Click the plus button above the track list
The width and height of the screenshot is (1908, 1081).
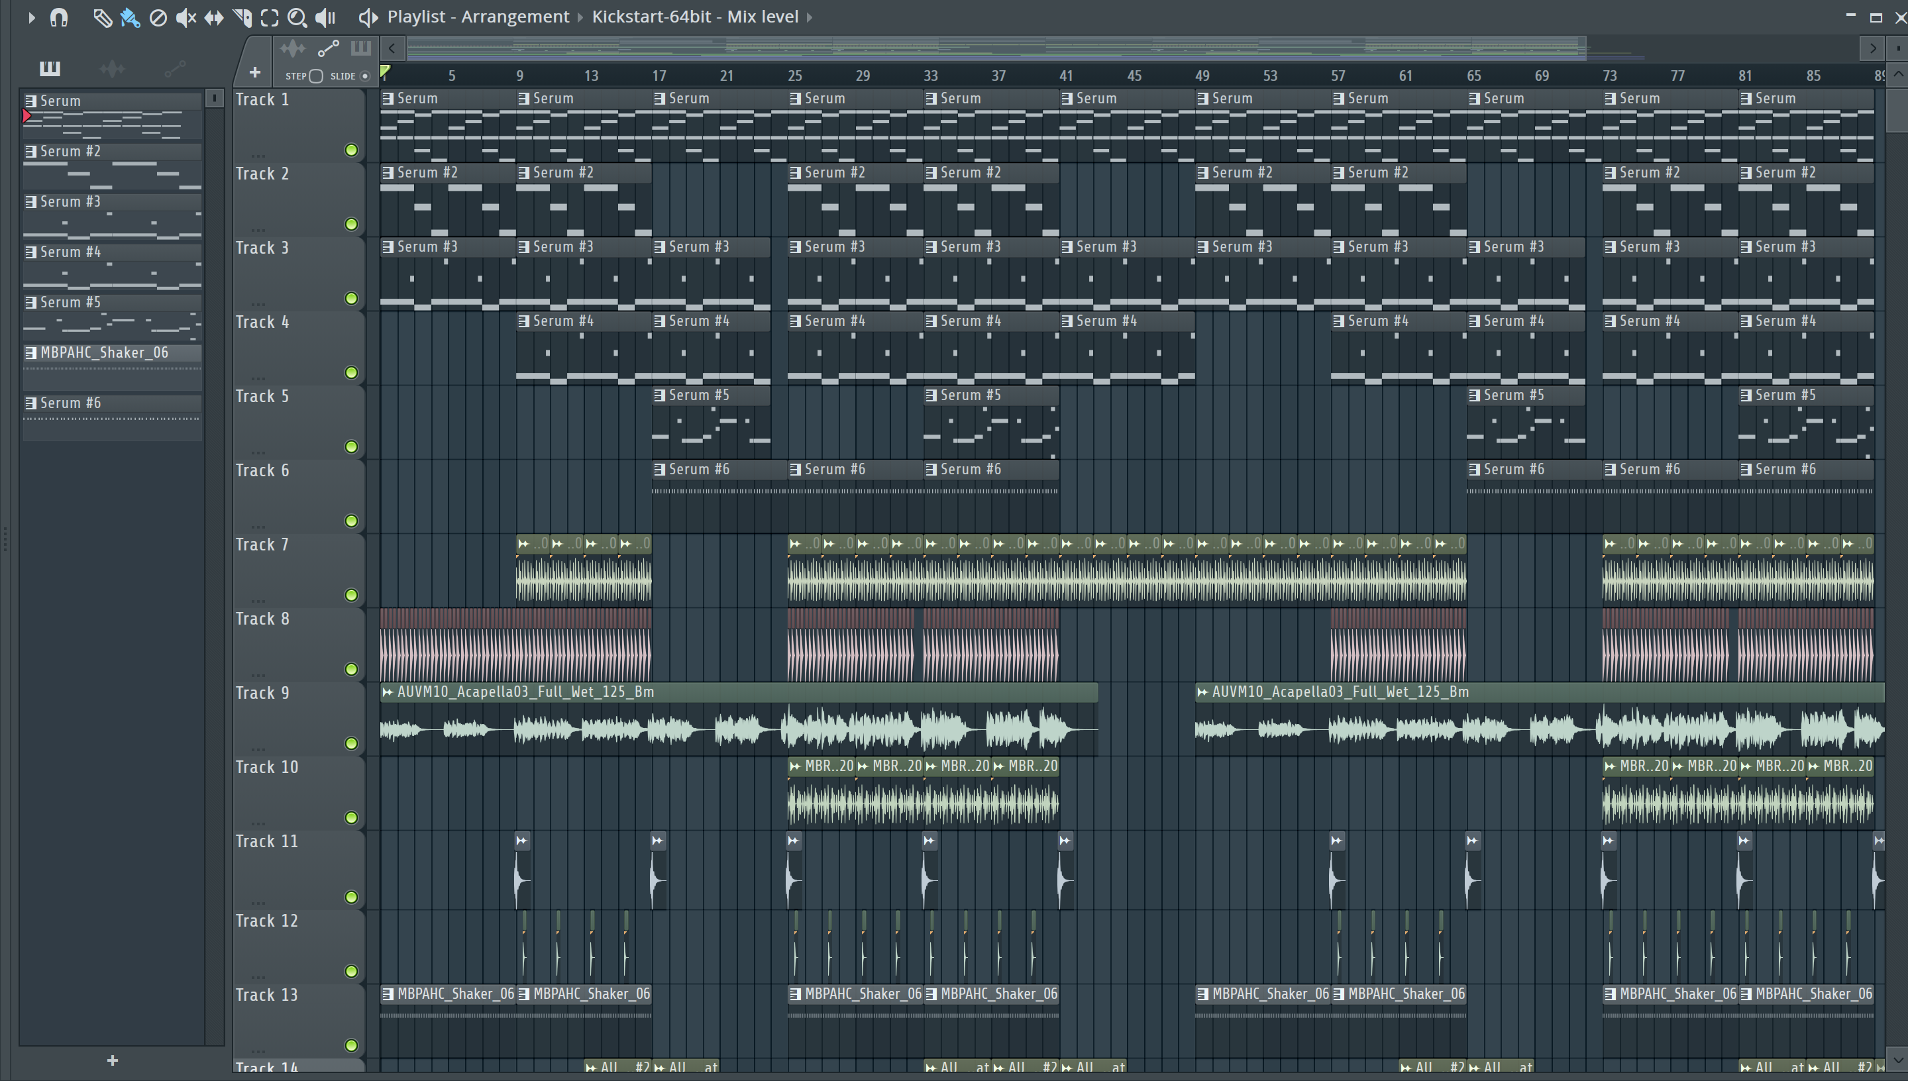pos(254,72)
